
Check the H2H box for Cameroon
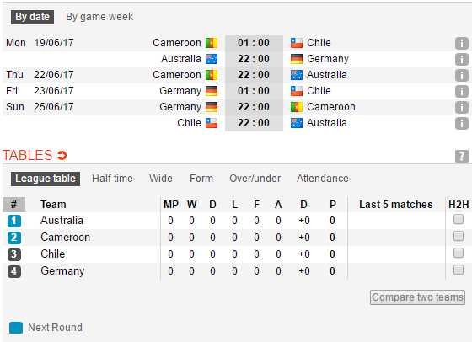[459, 236]
